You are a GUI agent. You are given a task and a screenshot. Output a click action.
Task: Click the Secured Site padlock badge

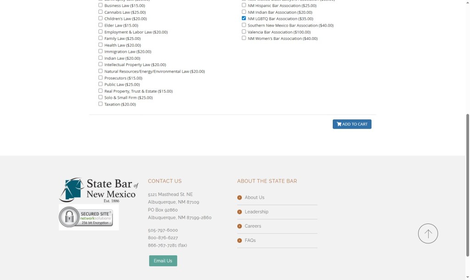click(x=89, y=217)
